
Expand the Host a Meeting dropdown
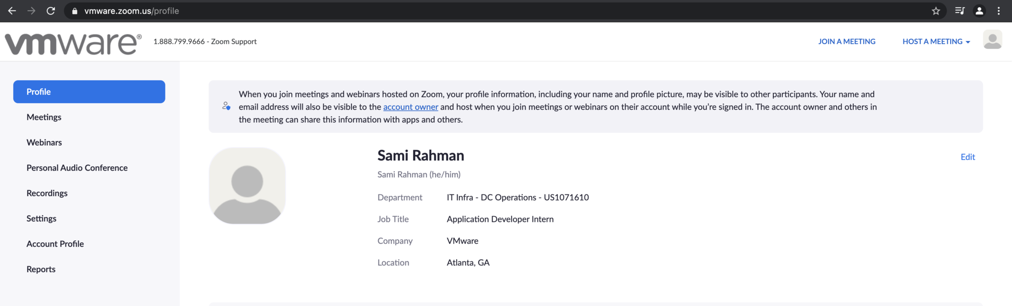[x=936, y=42]
